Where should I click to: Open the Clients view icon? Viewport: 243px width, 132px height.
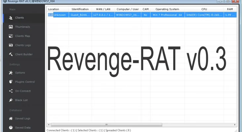[x=11, y=17]
